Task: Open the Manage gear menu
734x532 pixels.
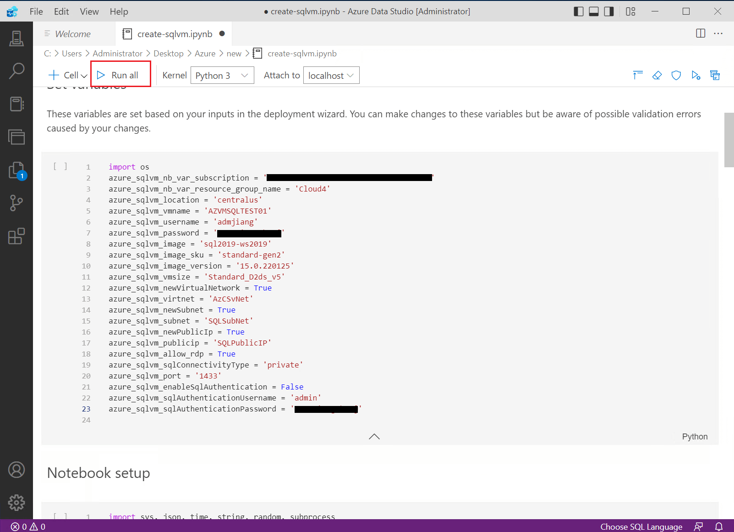Action: [16, 503]
